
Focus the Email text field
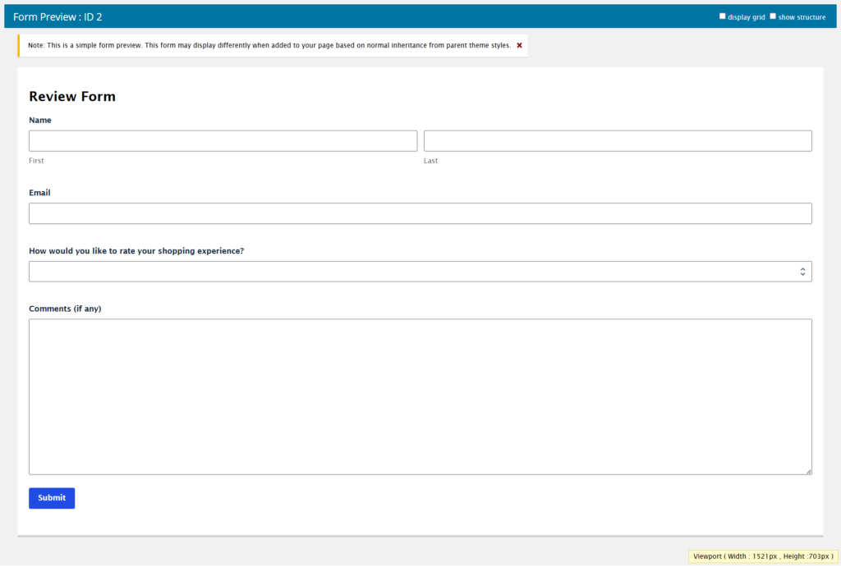point(420,213)
